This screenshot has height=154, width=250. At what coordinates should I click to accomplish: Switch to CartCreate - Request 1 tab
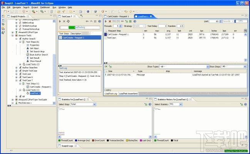tap(118, 17)
